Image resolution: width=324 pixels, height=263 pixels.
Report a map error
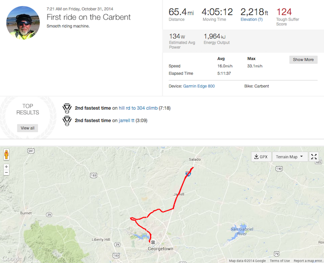[x=307, y=261]
